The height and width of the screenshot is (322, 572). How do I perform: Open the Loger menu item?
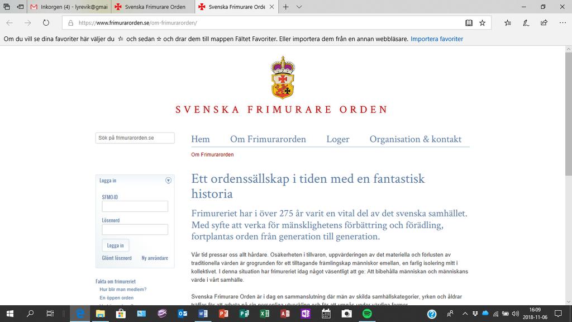338,139
